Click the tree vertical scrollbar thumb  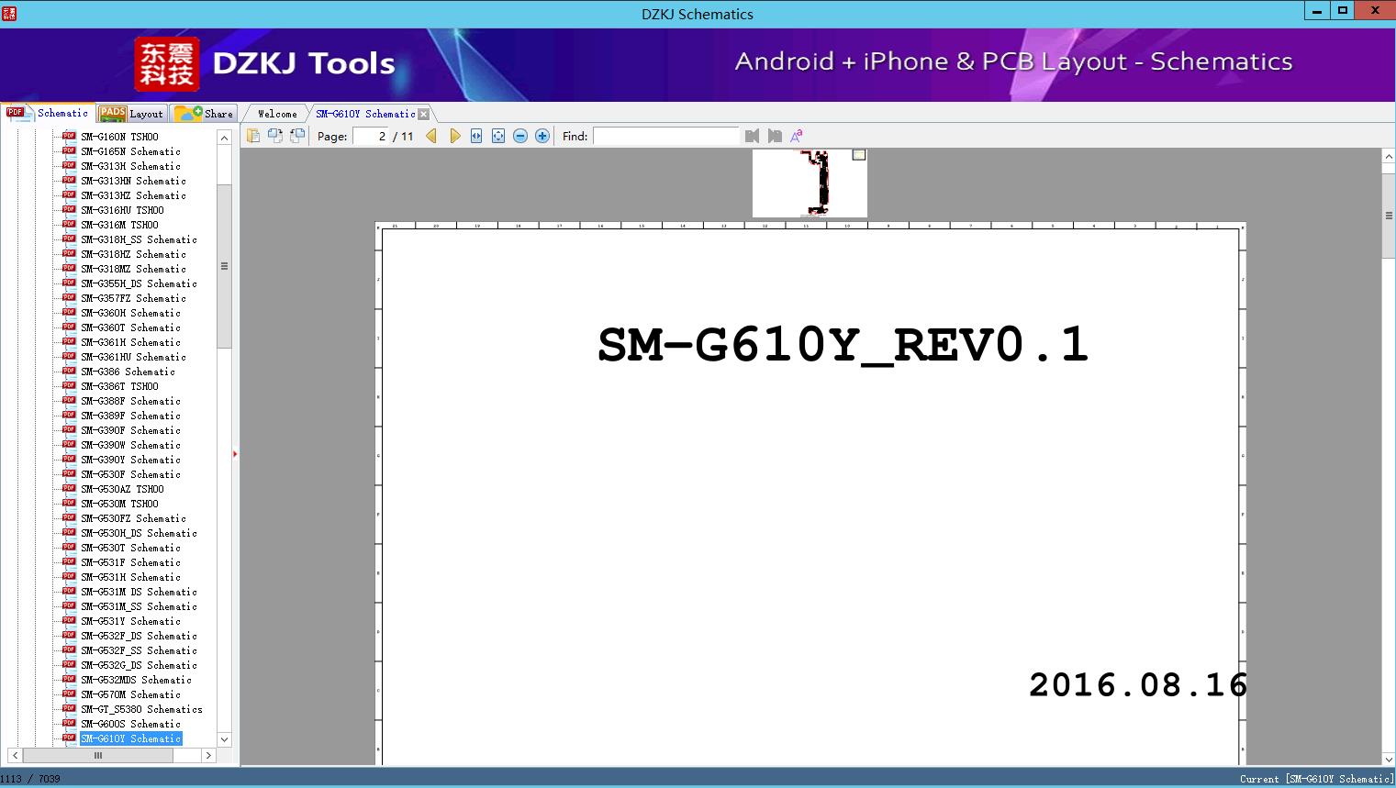coord(224,266)
